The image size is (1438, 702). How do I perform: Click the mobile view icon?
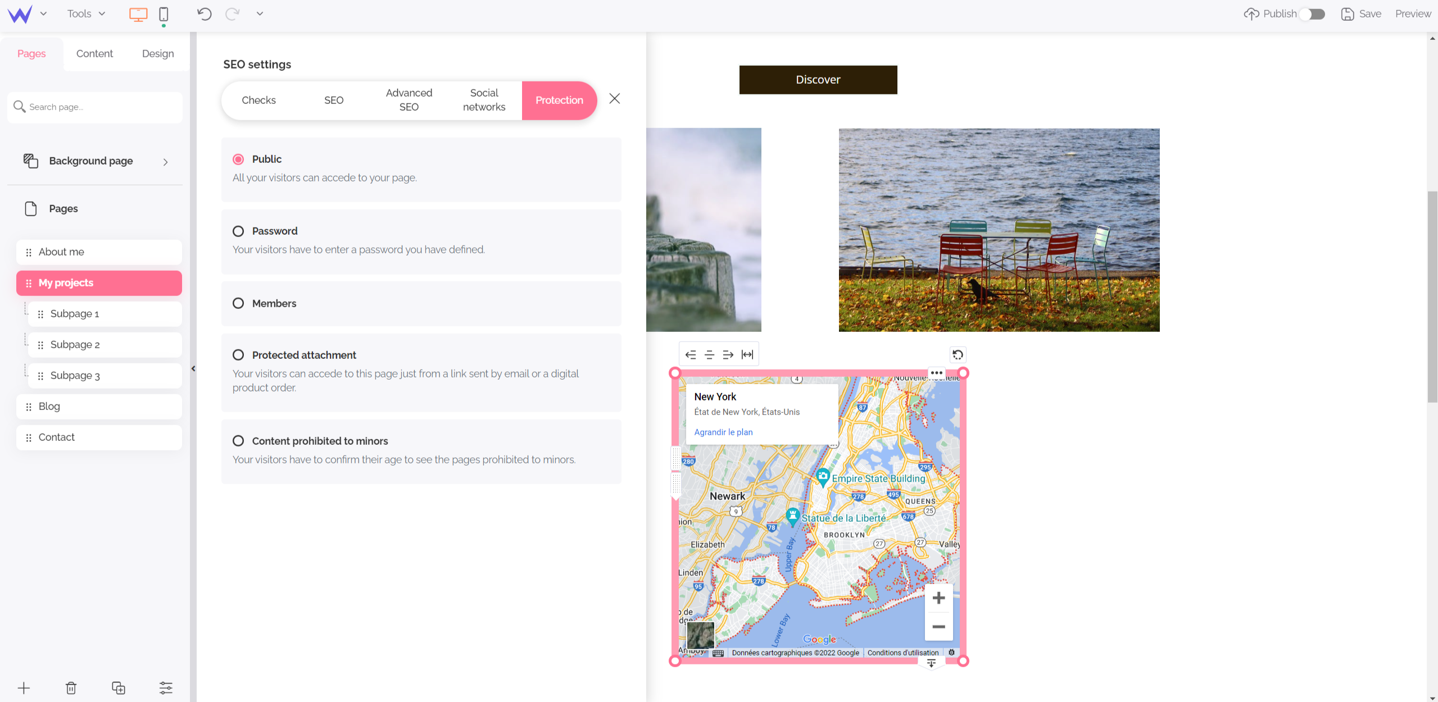163,13
